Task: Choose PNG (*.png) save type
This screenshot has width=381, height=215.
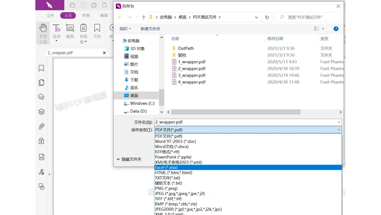Action: [248, 188]
